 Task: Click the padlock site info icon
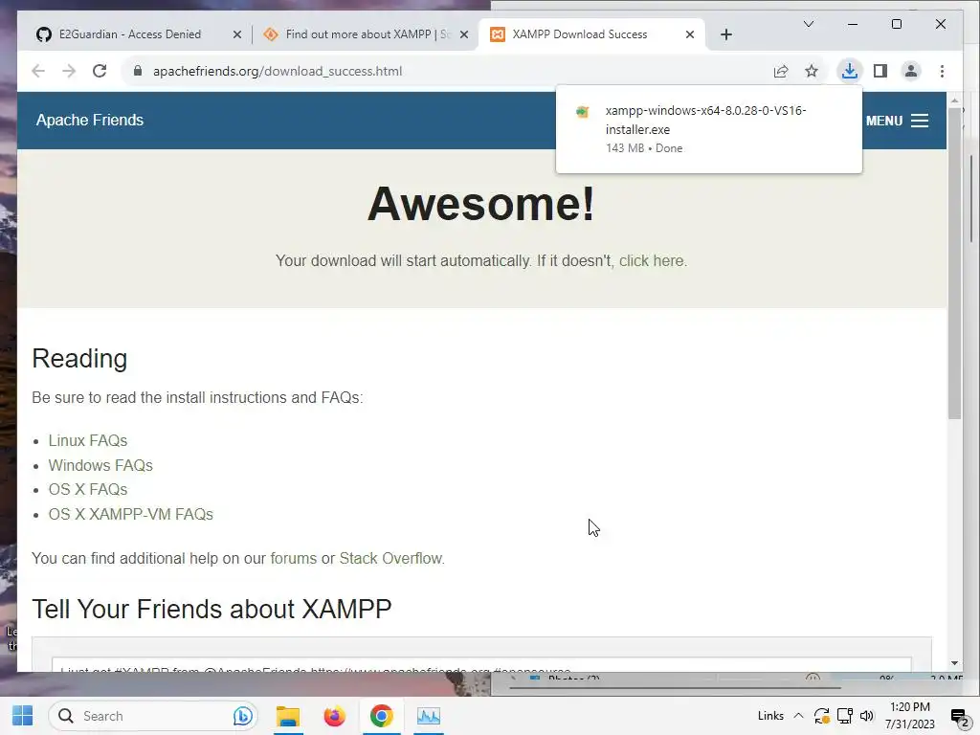point(138,71)
